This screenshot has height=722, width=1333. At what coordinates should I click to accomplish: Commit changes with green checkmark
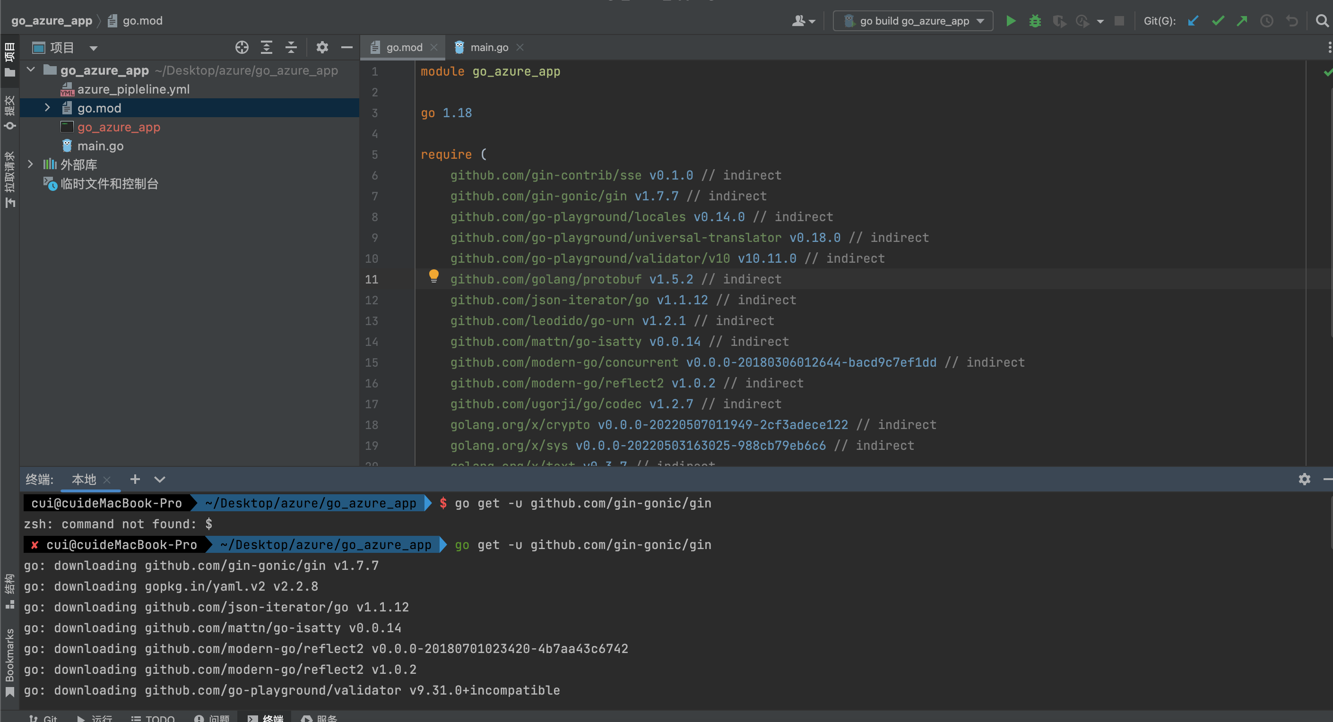coord(1218,21)
